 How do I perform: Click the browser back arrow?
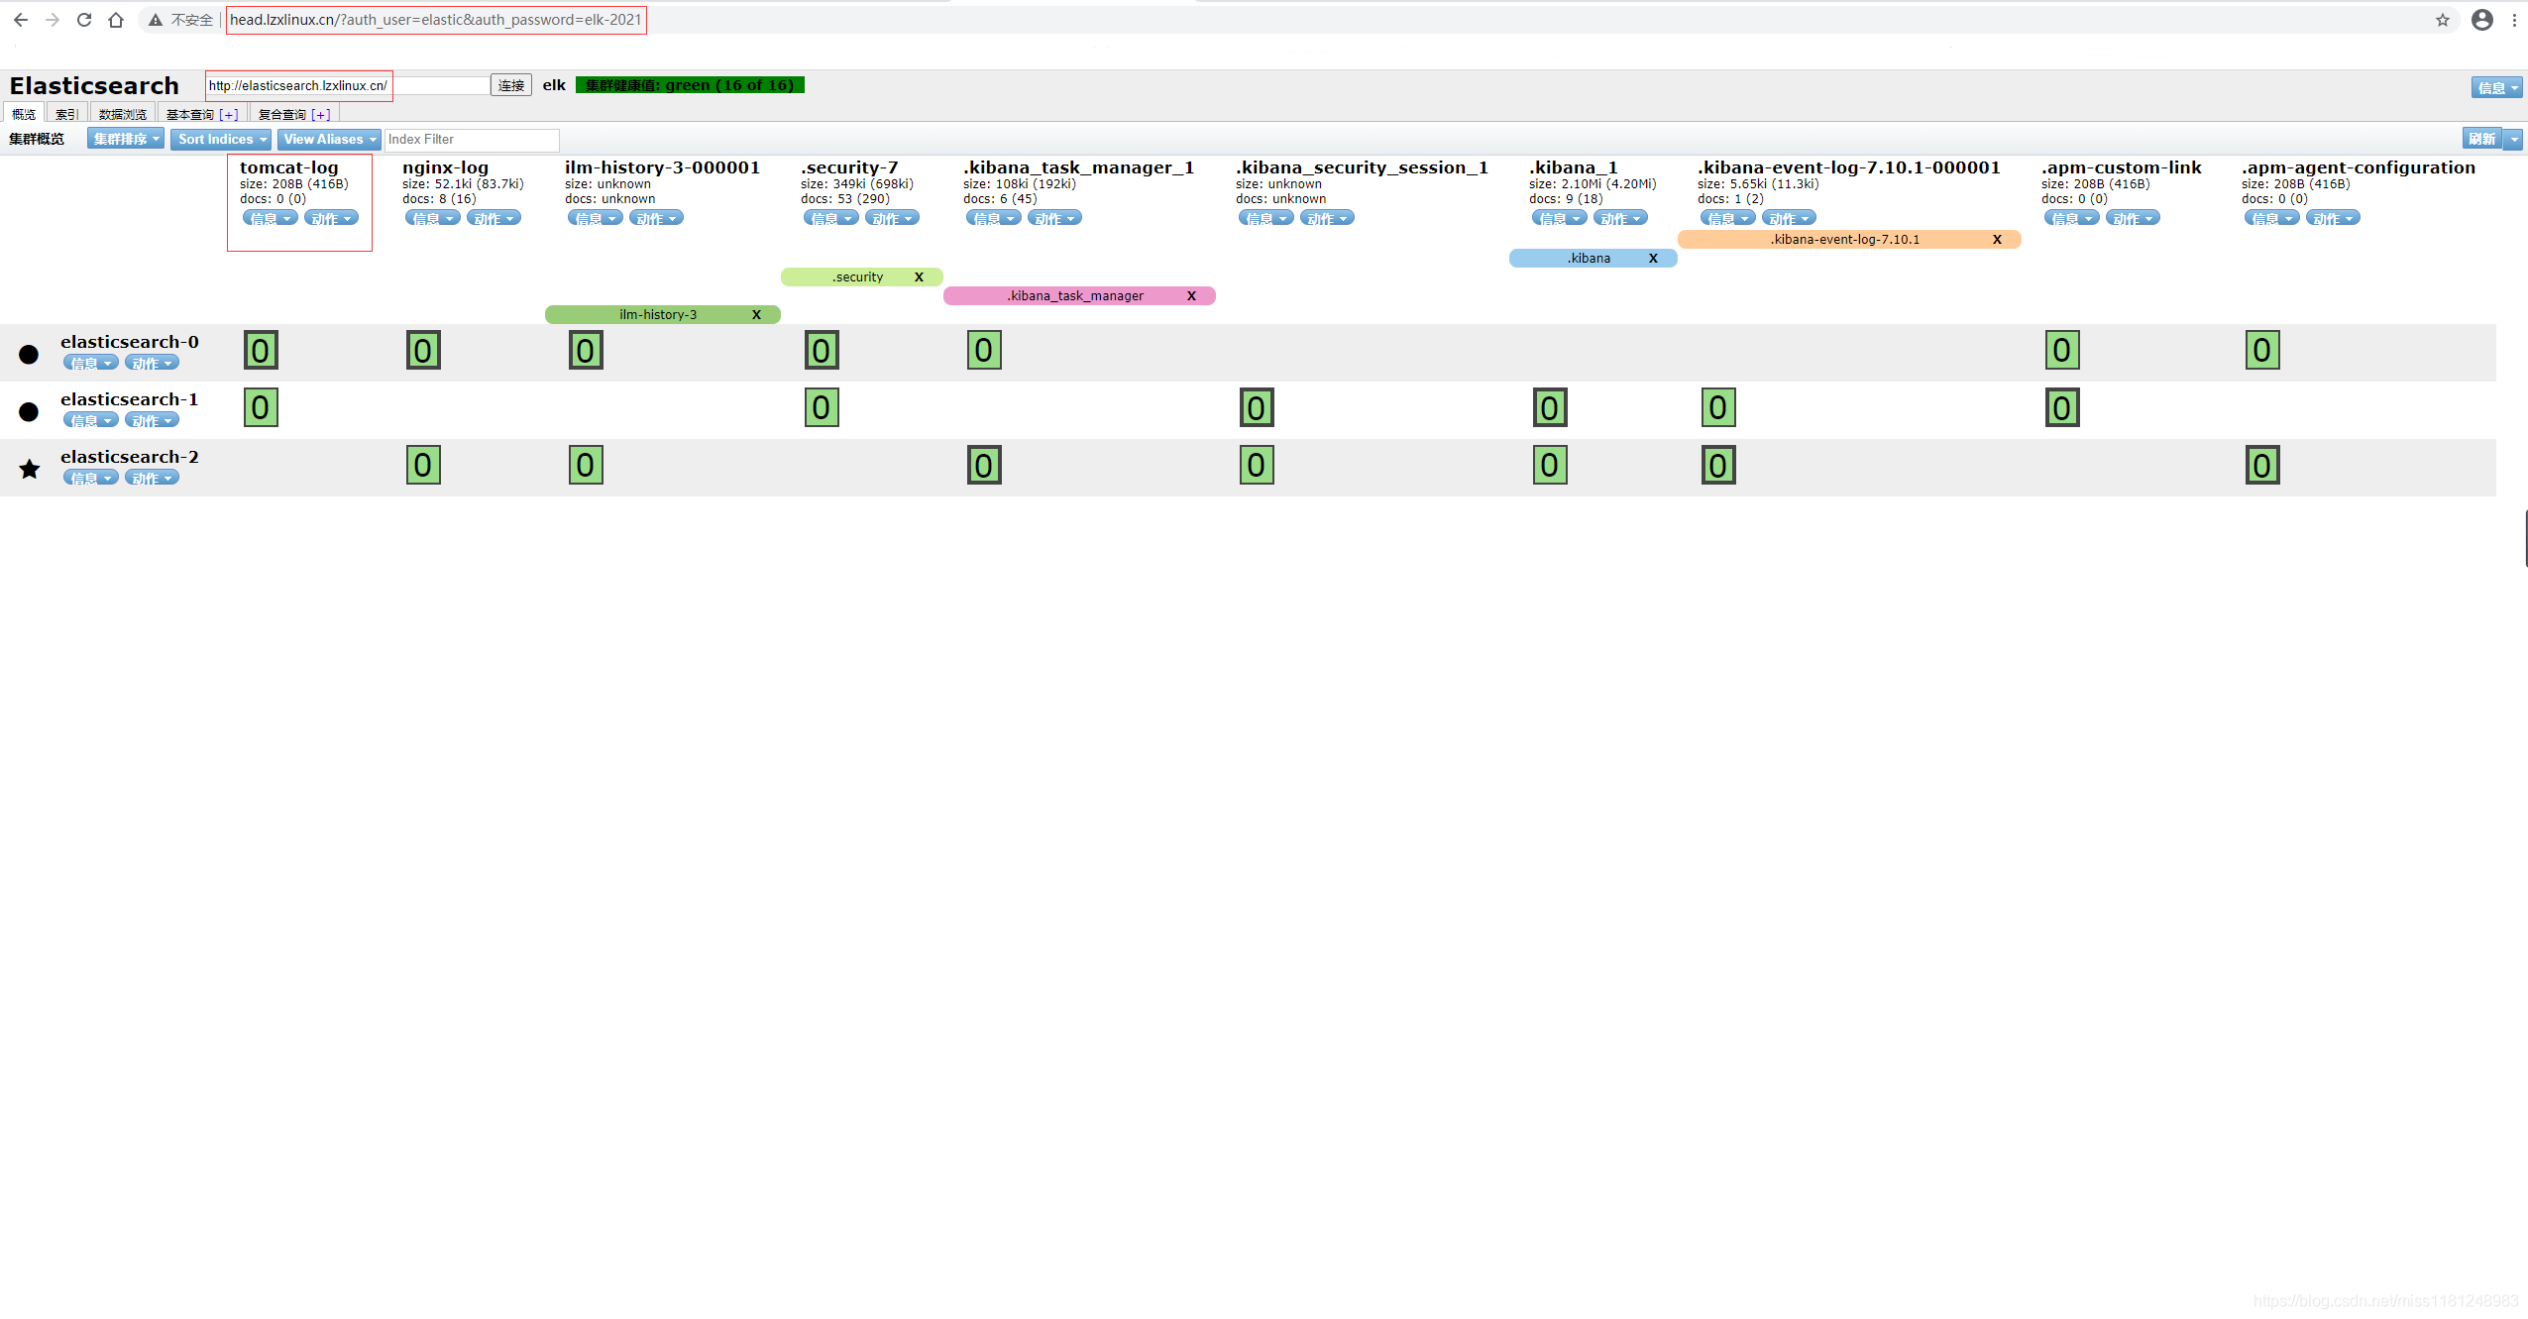(21, 20)
